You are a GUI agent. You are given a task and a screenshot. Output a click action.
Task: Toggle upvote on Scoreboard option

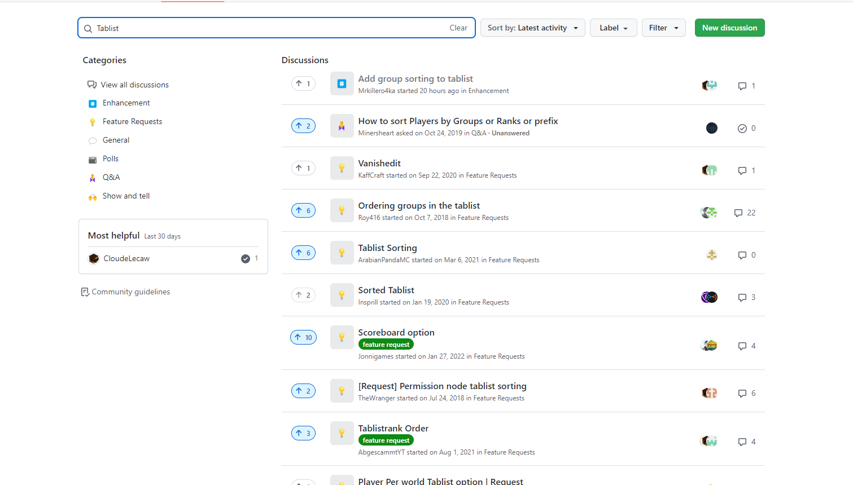[303, 337]
